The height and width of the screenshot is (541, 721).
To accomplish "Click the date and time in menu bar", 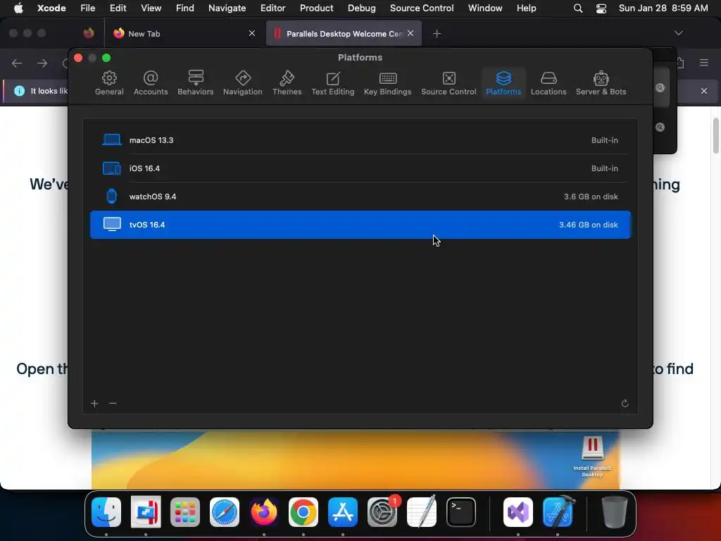I will (663, 8).
